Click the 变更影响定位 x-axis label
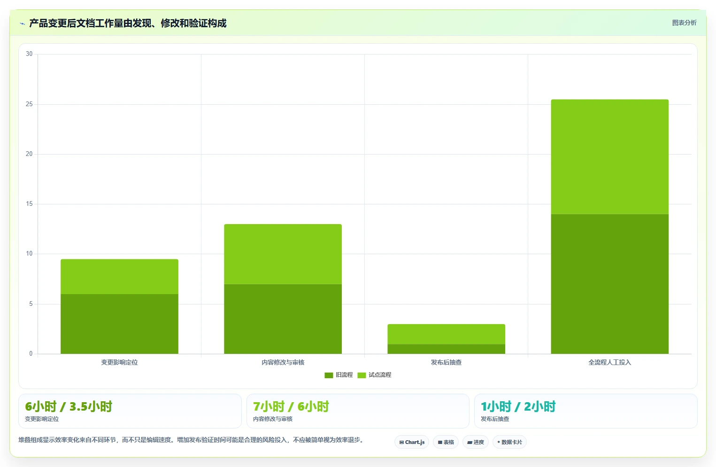The image size is (716, 467). tap(119, 362)
